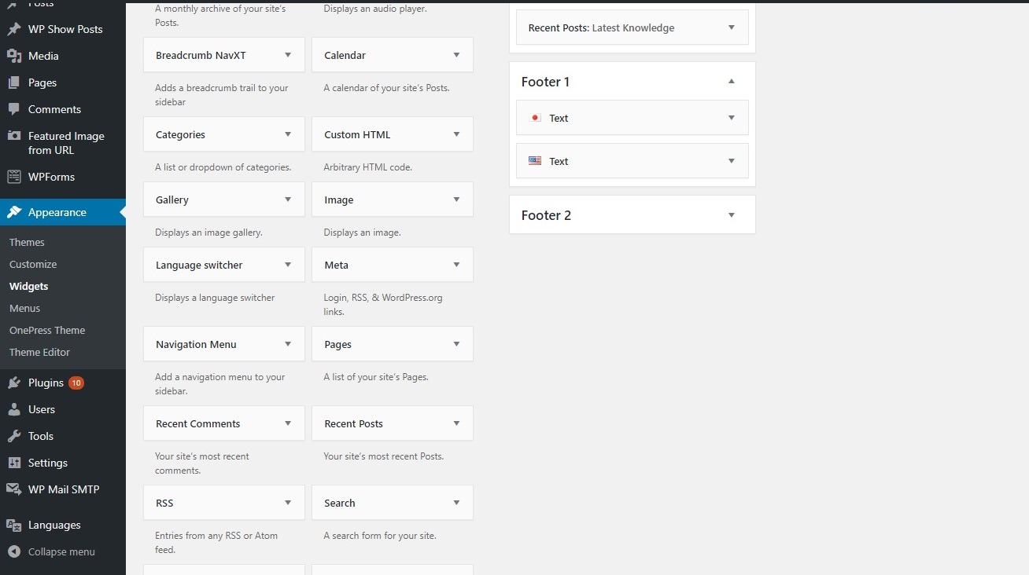Screen dimensions: 1029x575
Task: Click the Custom HTML widget title
Action: (x=357, y=134)
